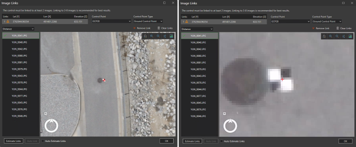Click Auto Link button in road overview window
Screen dimensions: 356x147
point(32,141)
